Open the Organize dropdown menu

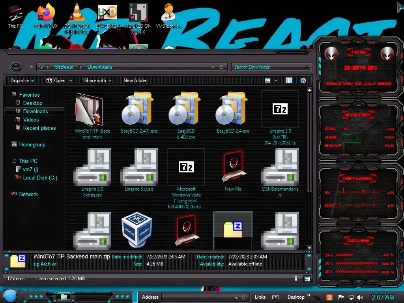coord(22,80)
